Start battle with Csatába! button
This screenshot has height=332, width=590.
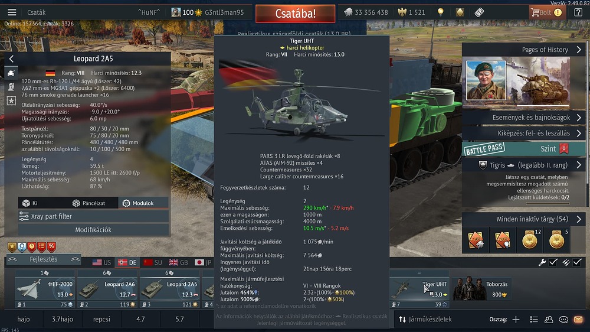click(296, 14)
